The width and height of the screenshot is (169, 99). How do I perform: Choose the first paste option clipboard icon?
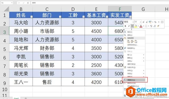128,42
